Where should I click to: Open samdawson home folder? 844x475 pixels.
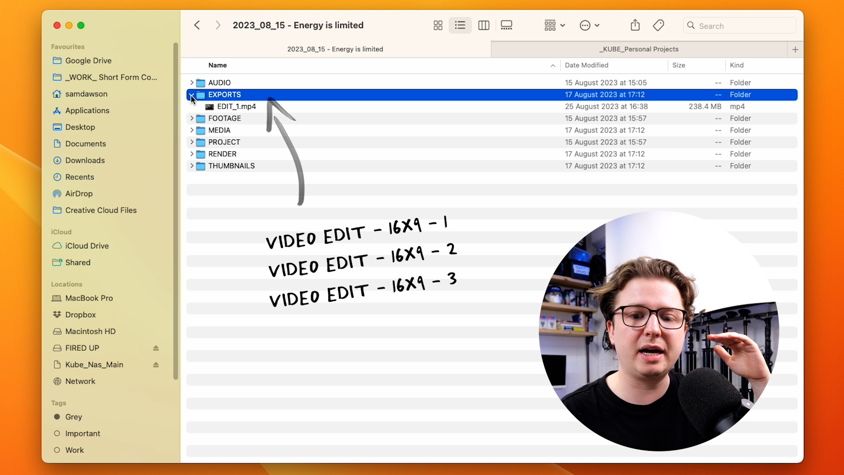[x=86, y=94]
